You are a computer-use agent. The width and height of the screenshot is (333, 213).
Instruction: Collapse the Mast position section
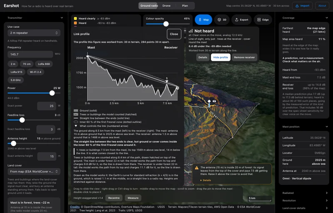tap(327, 127)
